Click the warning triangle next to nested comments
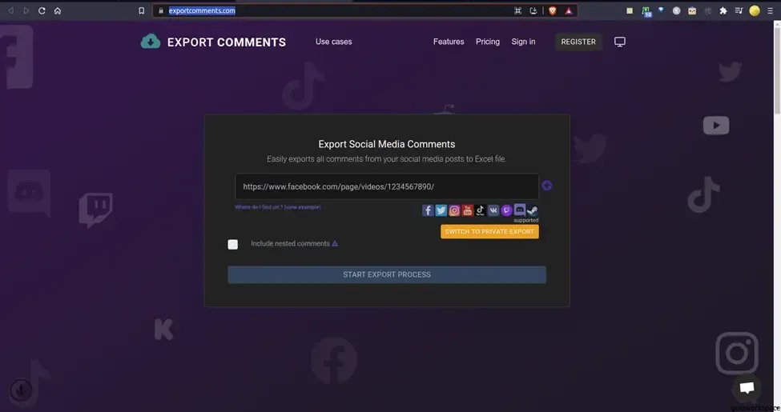The width and height of the screenshot is (781, 412). coord(335,243)
